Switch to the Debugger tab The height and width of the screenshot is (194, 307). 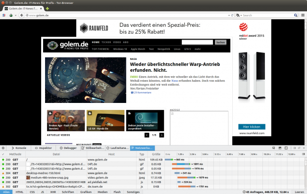(x=68, y=148)
